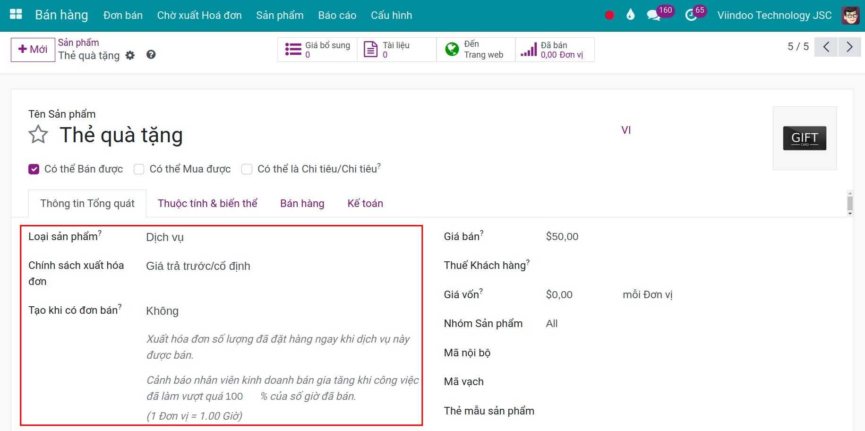Image resolution: width=865 pixels, height=431 pixels.
Task: Click the user avatar menu
Action: (x=850, y=15)
